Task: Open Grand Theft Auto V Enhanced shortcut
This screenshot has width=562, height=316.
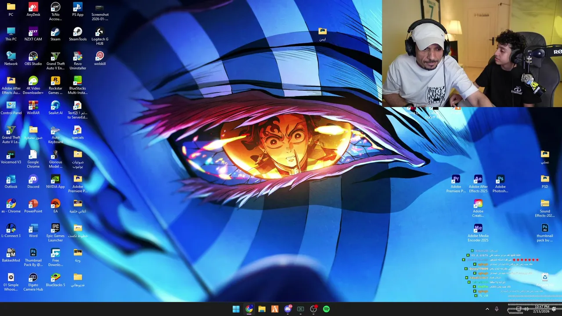Action: [55, 61]
